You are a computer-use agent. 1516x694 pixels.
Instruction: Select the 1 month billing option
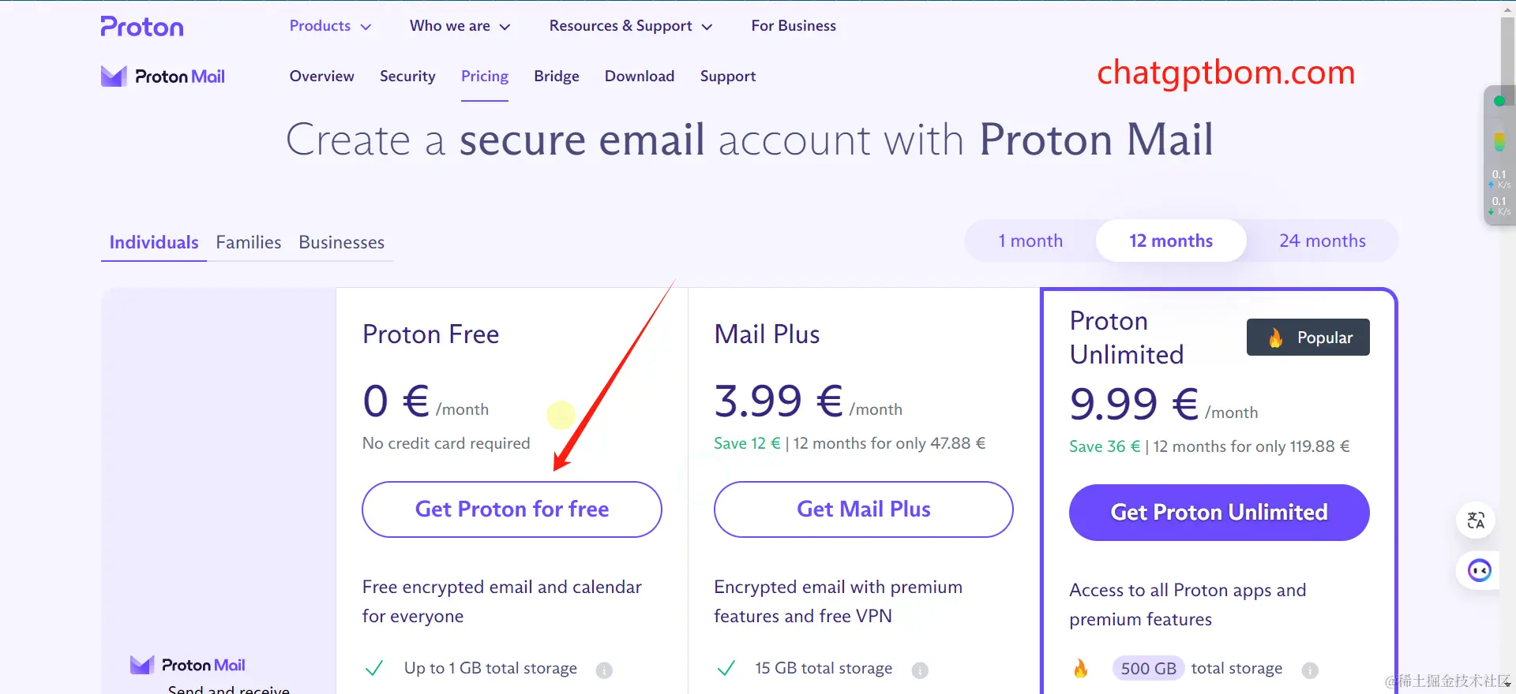click(1030, 241)
